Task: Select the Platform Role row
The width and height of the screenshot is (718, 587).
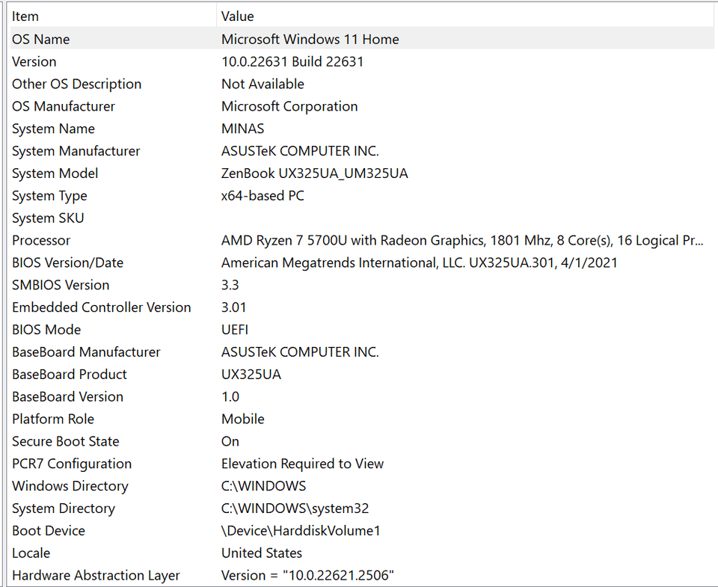Action: pos(53,419)
